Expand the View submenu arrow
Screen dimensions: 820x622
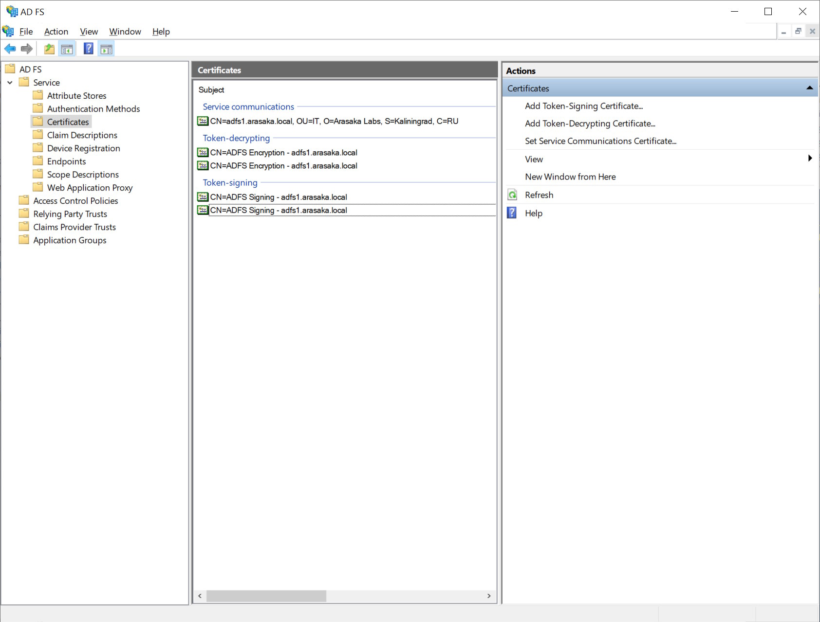(x=810, y=159)
